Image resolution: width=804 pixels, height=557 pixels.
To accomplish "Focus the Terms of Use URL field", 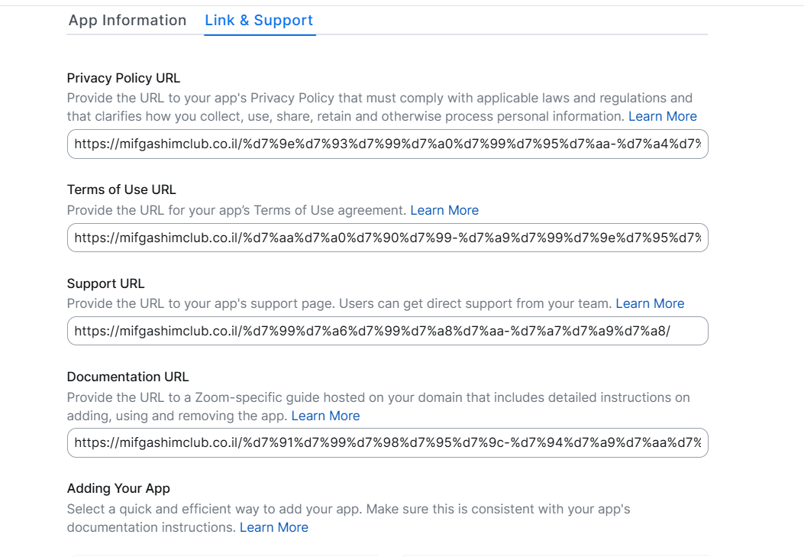I will (387, 238).
